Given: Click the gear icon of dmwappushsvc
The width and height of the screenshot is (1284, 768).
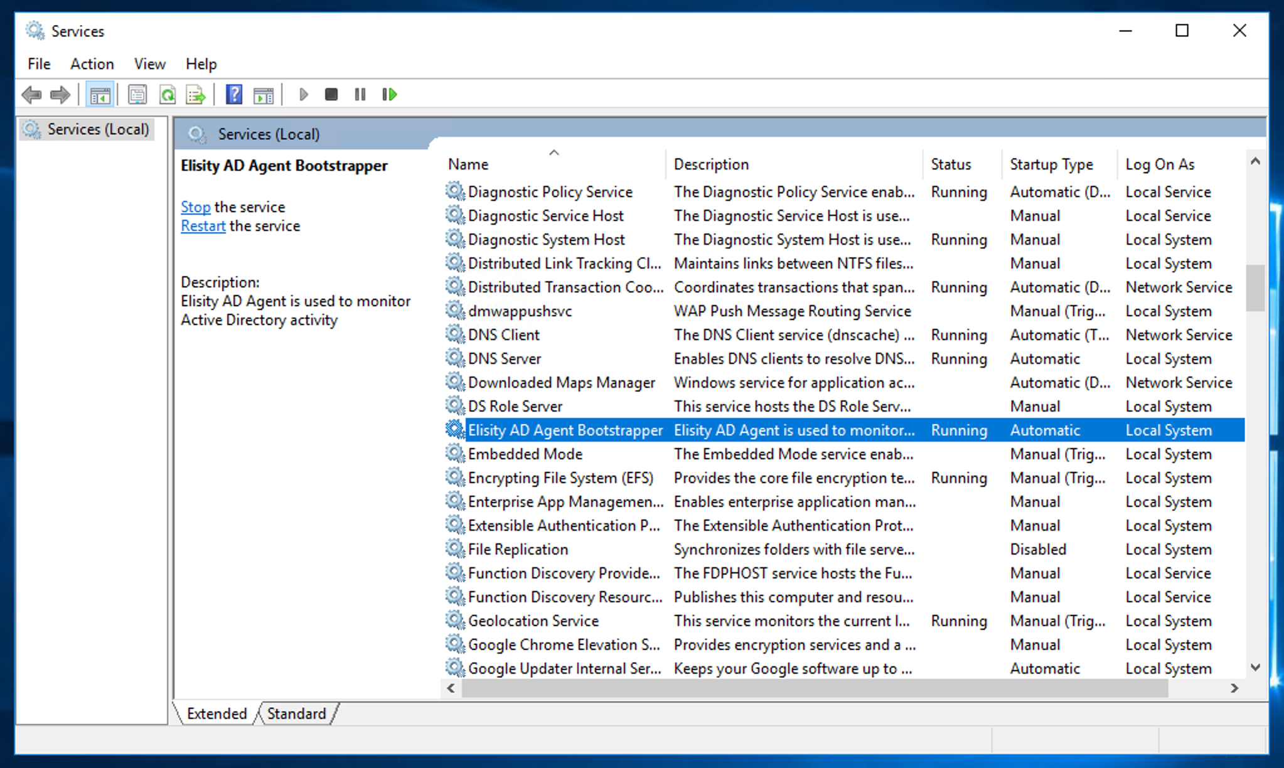Looking at the screenshot, I should coord(455,311).
